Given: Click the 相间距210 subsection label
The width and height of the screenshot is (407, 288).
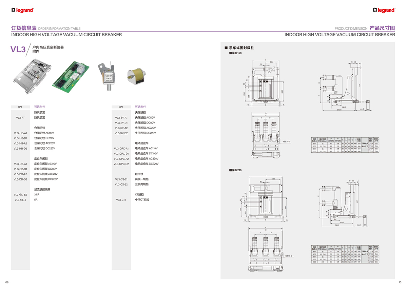Looking at the screenshot, I should pyautogui.click(x=235, y=170).
